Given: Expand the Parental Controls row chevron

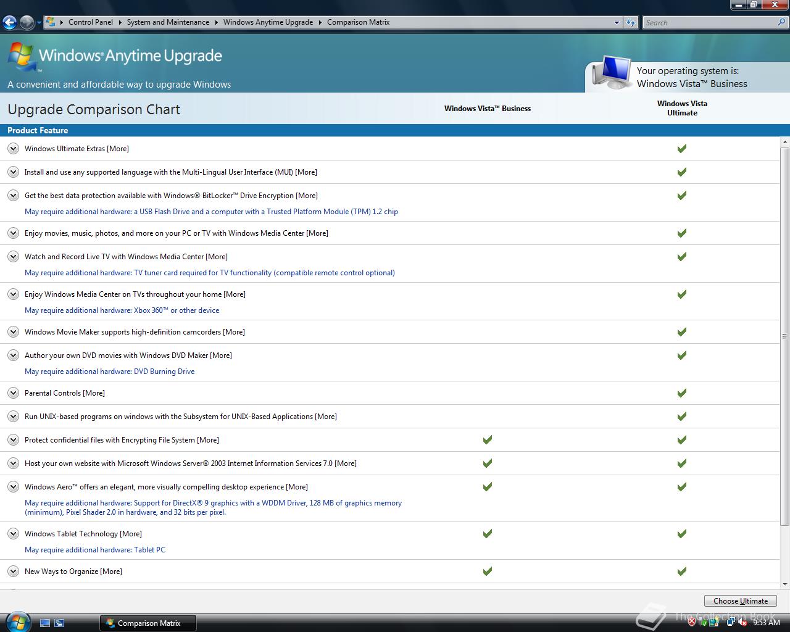Looking at the screenshot, I should (13, 393).
